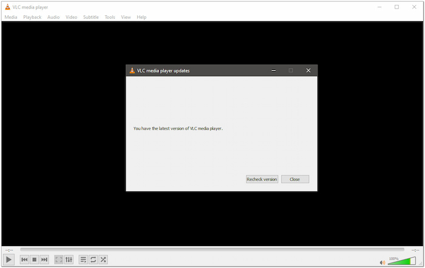The width and height of the screenshot is (425, 268).
Task: Click Close button in updates dialog
Action: [295, 179]
